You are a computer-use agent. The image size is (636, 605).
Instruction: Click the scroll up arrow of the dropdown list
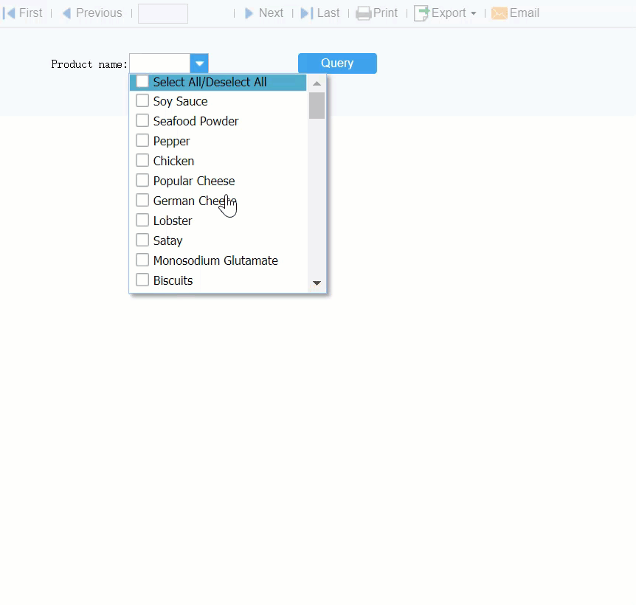[317, 82]
